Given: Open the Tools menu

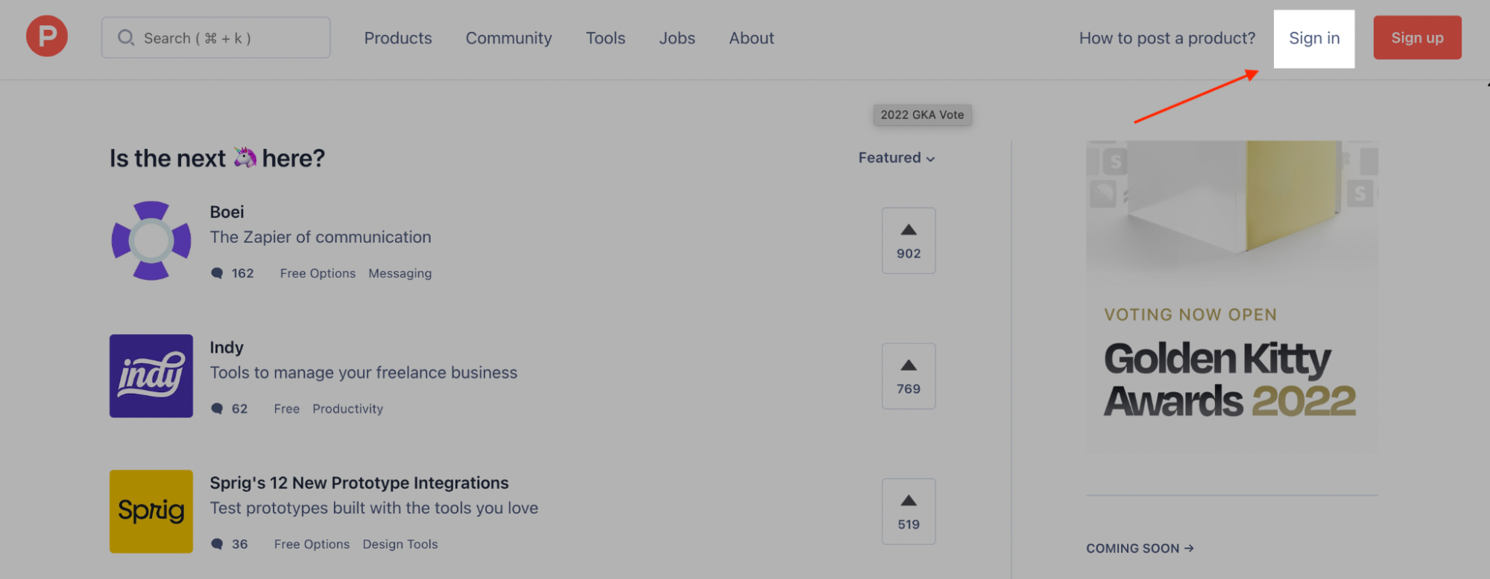Looking at the screenshot, I should tap(605, 38).
